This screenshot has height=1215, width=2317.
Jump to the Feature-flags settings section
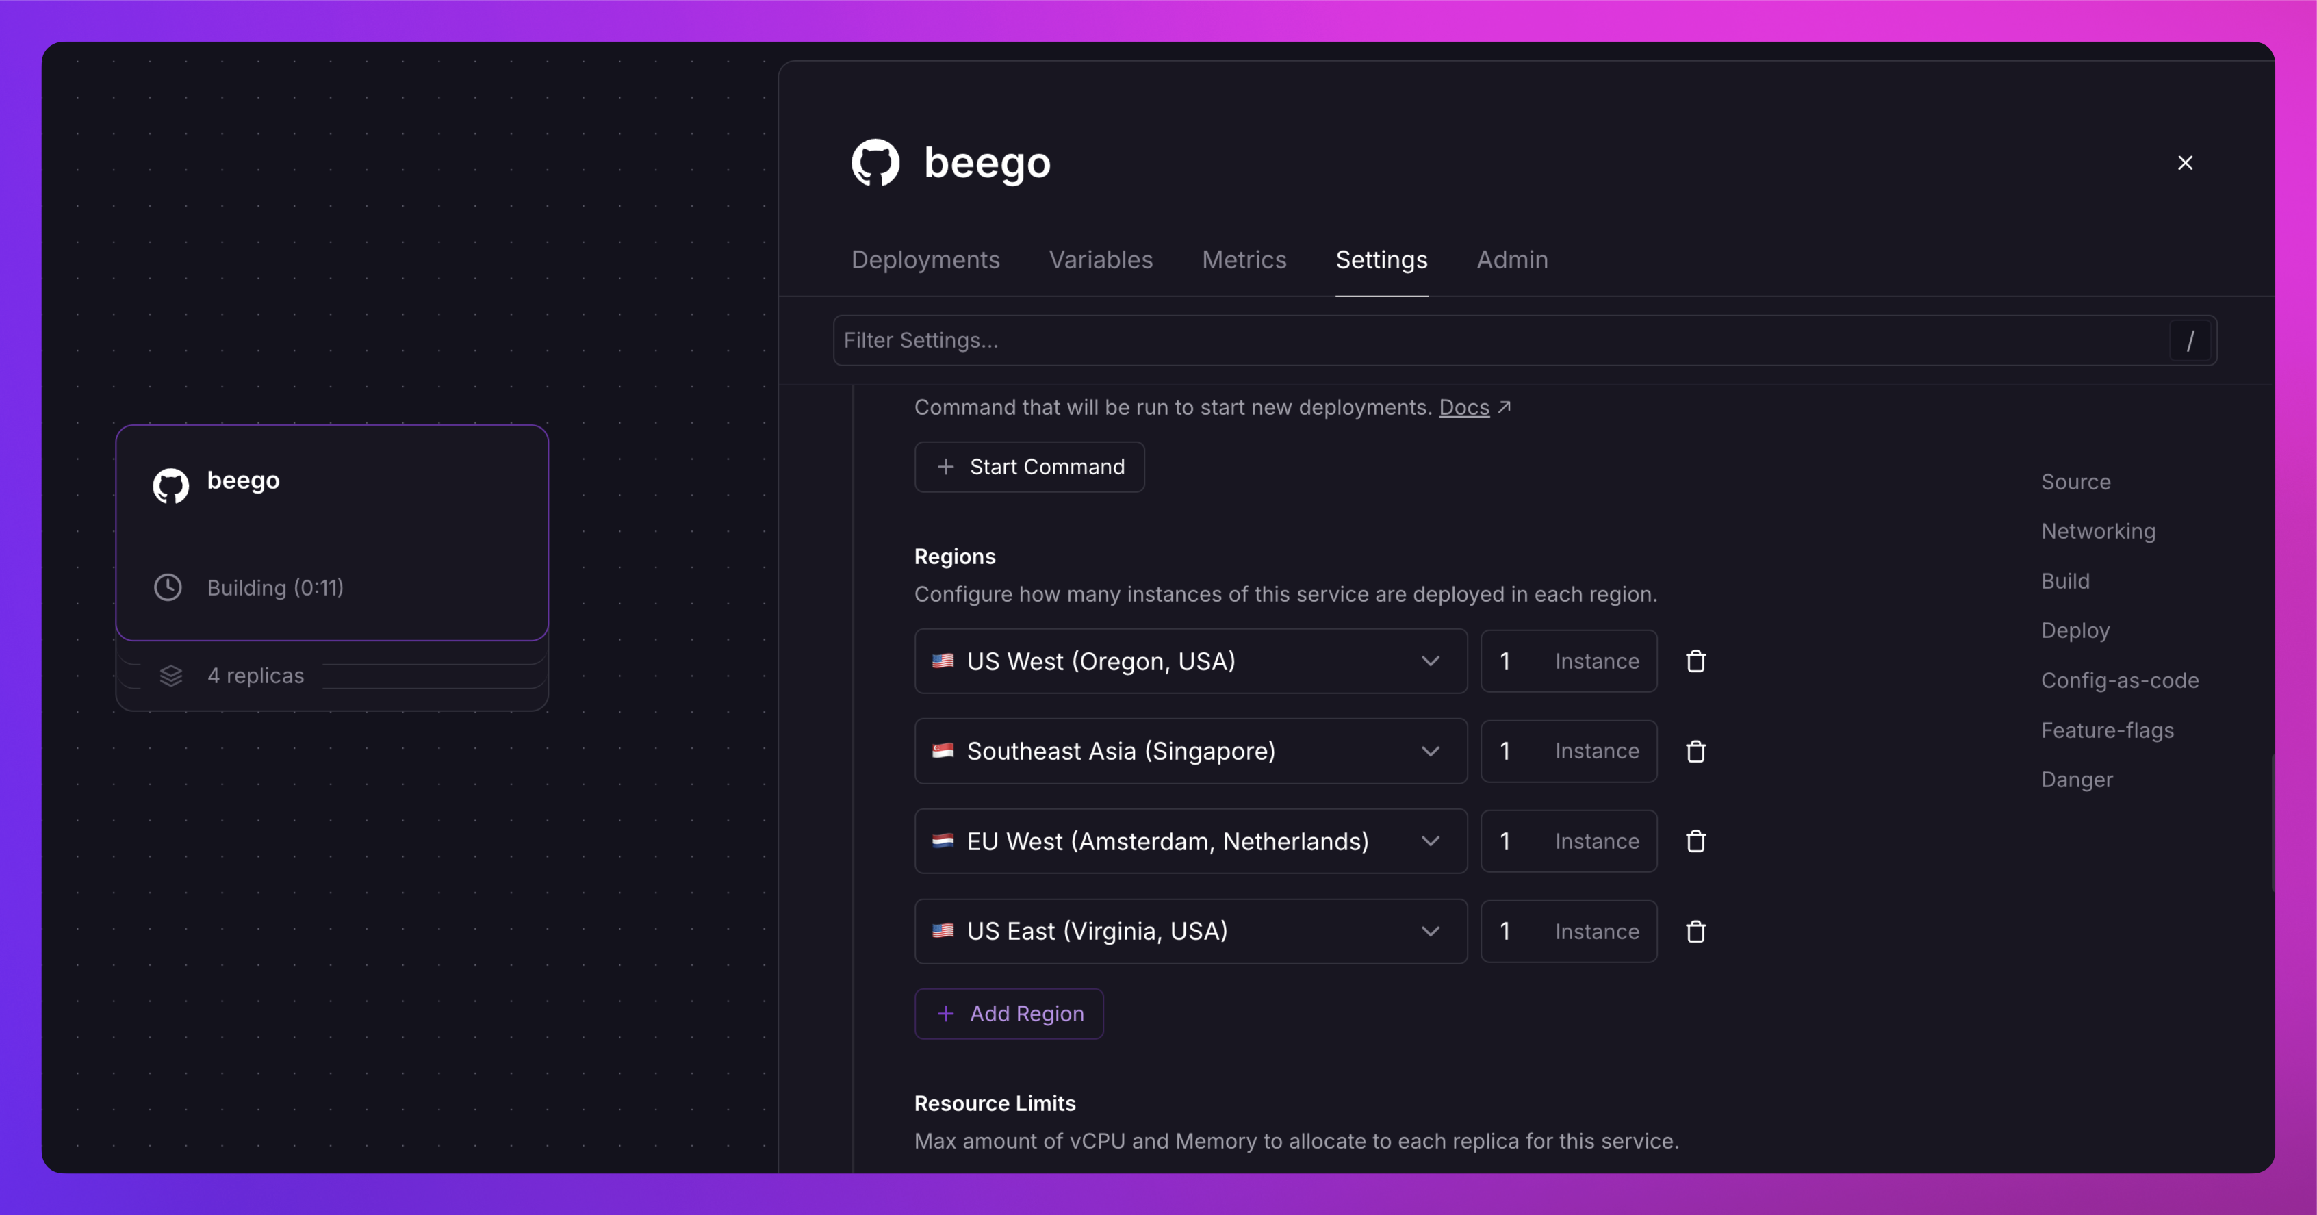[x=2108, y=730]
